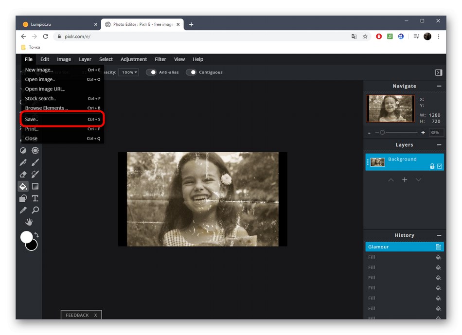Viewport: 462px width, 335px height.
Task: Disable the Contiguous toggle
Action: (x=191, y=72)
